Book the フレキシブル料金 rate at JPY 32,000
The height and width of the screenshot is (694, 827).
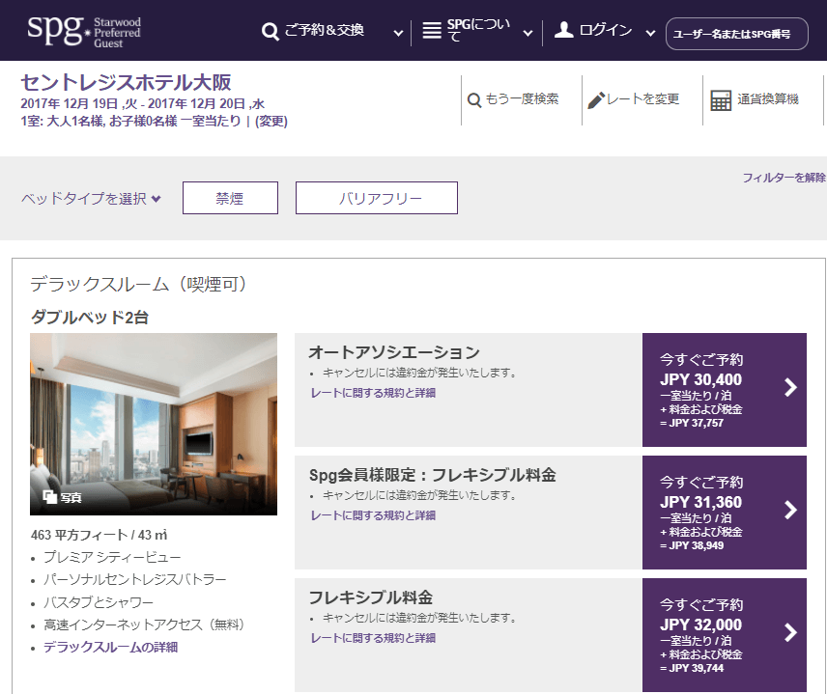[x=724, y=634]
